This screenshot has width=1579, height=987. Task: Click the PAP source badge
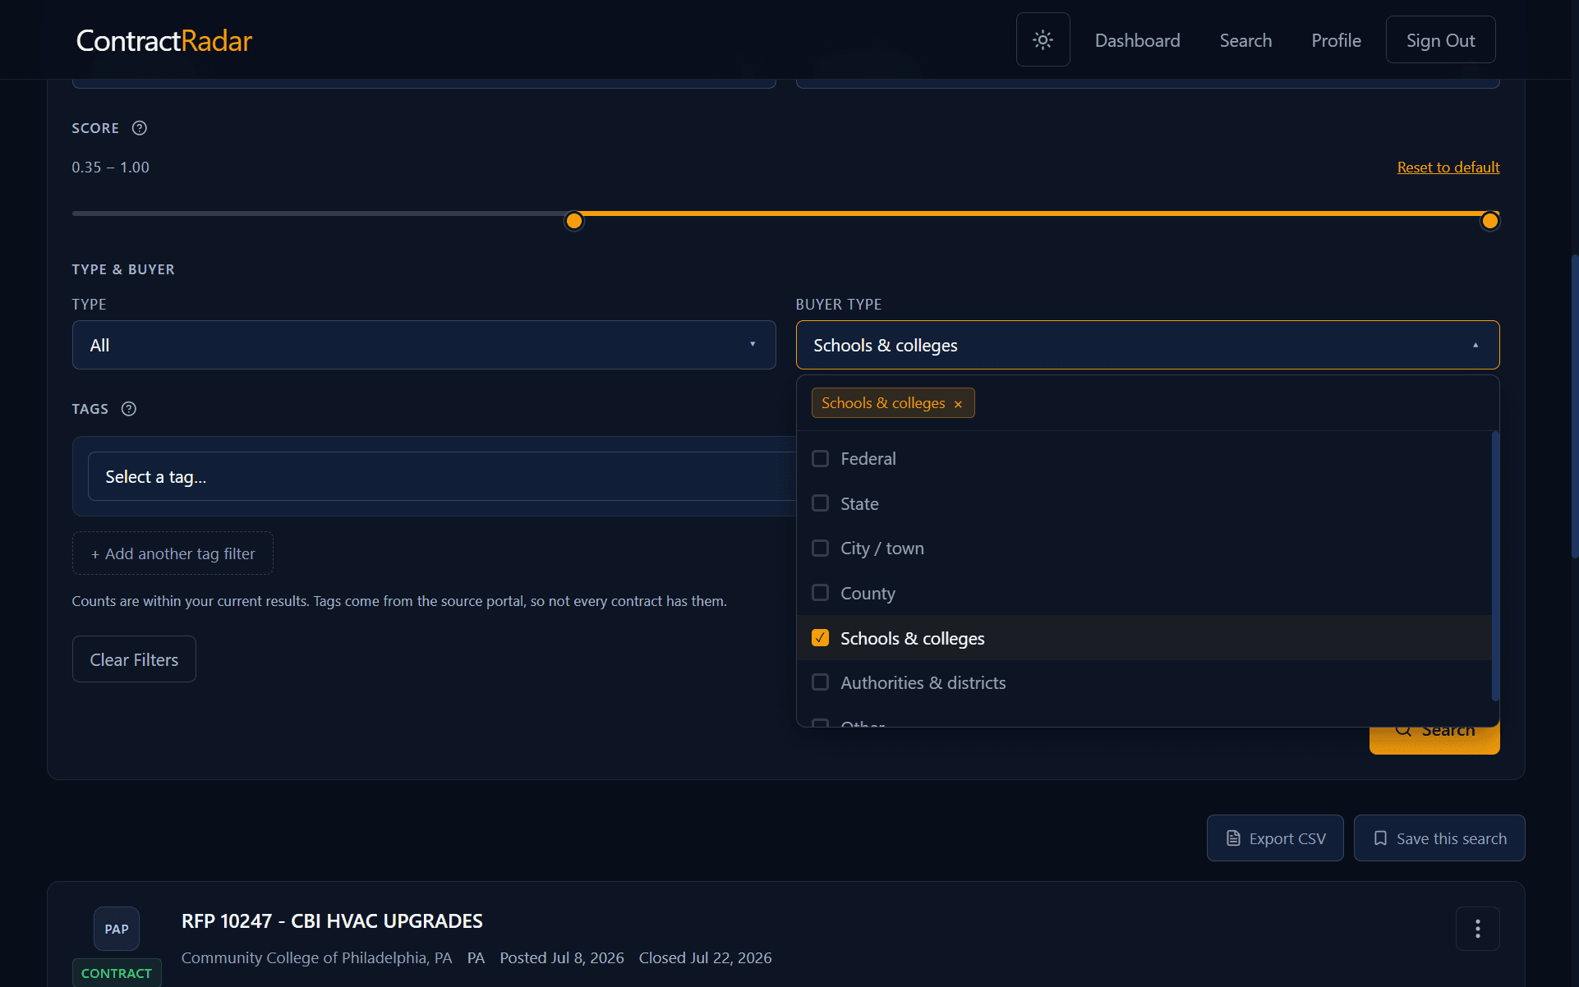click(117, 929)
